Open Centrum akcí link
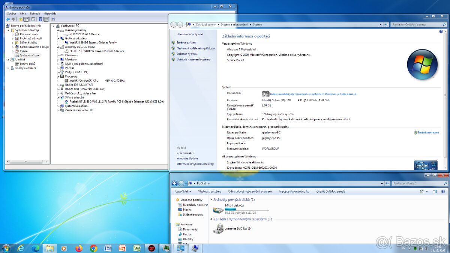This screenshot has width=450, height=253. [x=185, y=153]
